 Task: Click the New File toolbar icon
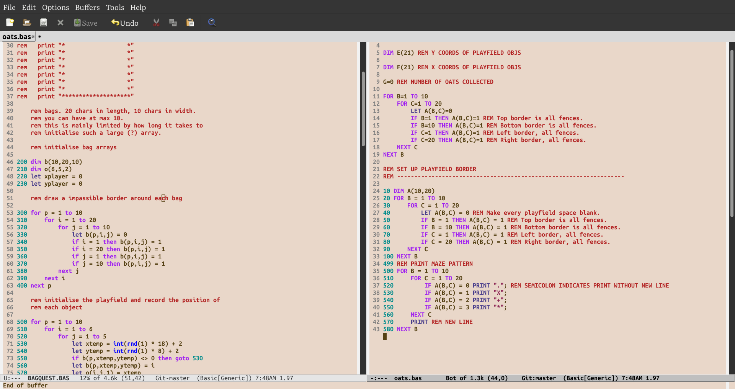click(x=10, y=23)
